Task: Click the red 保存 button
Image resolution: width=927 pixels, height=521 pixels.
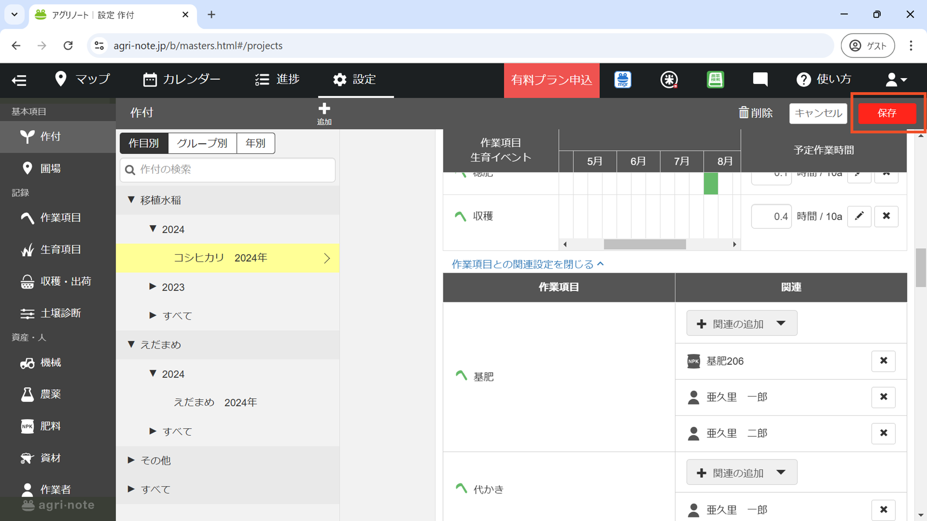Action: (x=887, y=113)
